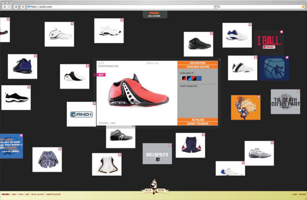This screenshot has height=200, width=307.
Task: Click plus icon on Ballor4Life tile
Action: pyautogui.click(x=170, y=145)
